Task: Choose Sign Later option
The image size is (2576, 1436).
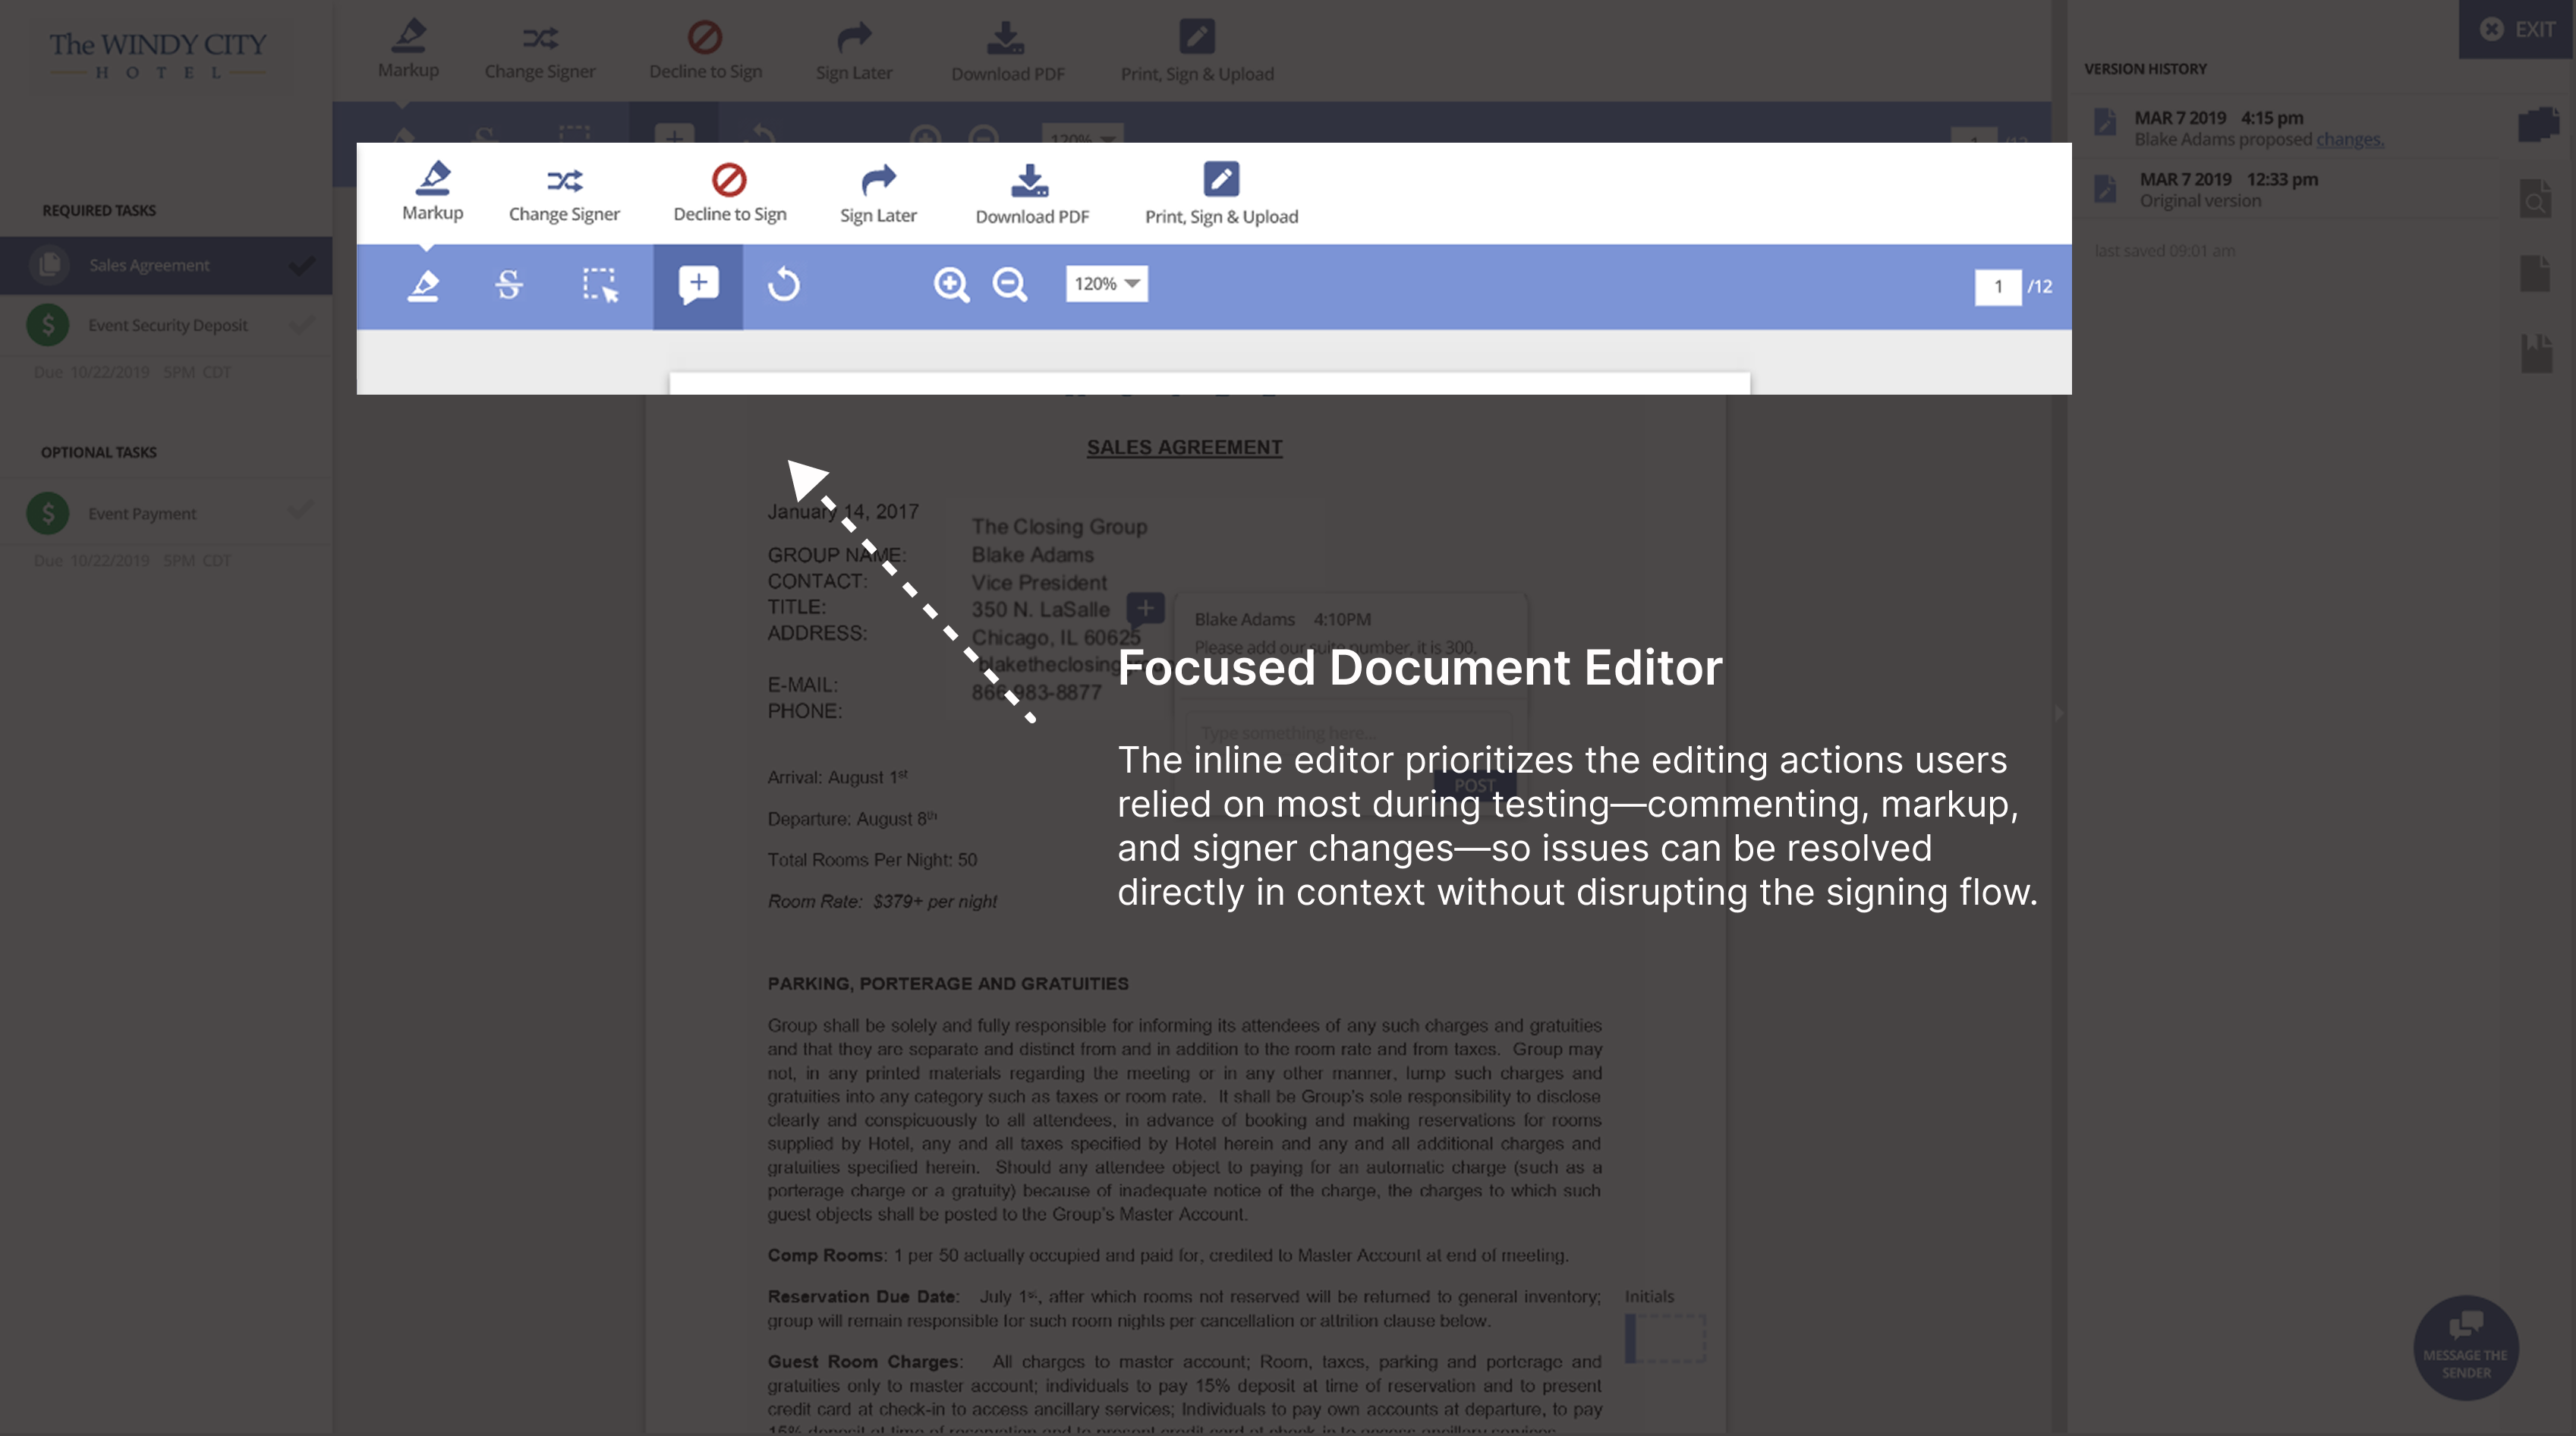Action: pyautogui.click(x=878, y=192)
